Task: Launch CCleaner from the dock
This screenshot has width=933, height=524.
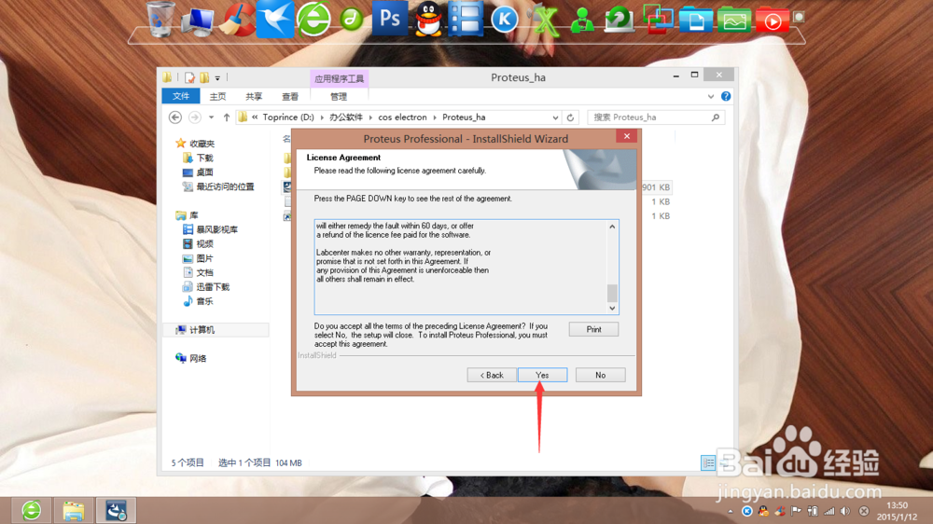Action: pos(237,19)
